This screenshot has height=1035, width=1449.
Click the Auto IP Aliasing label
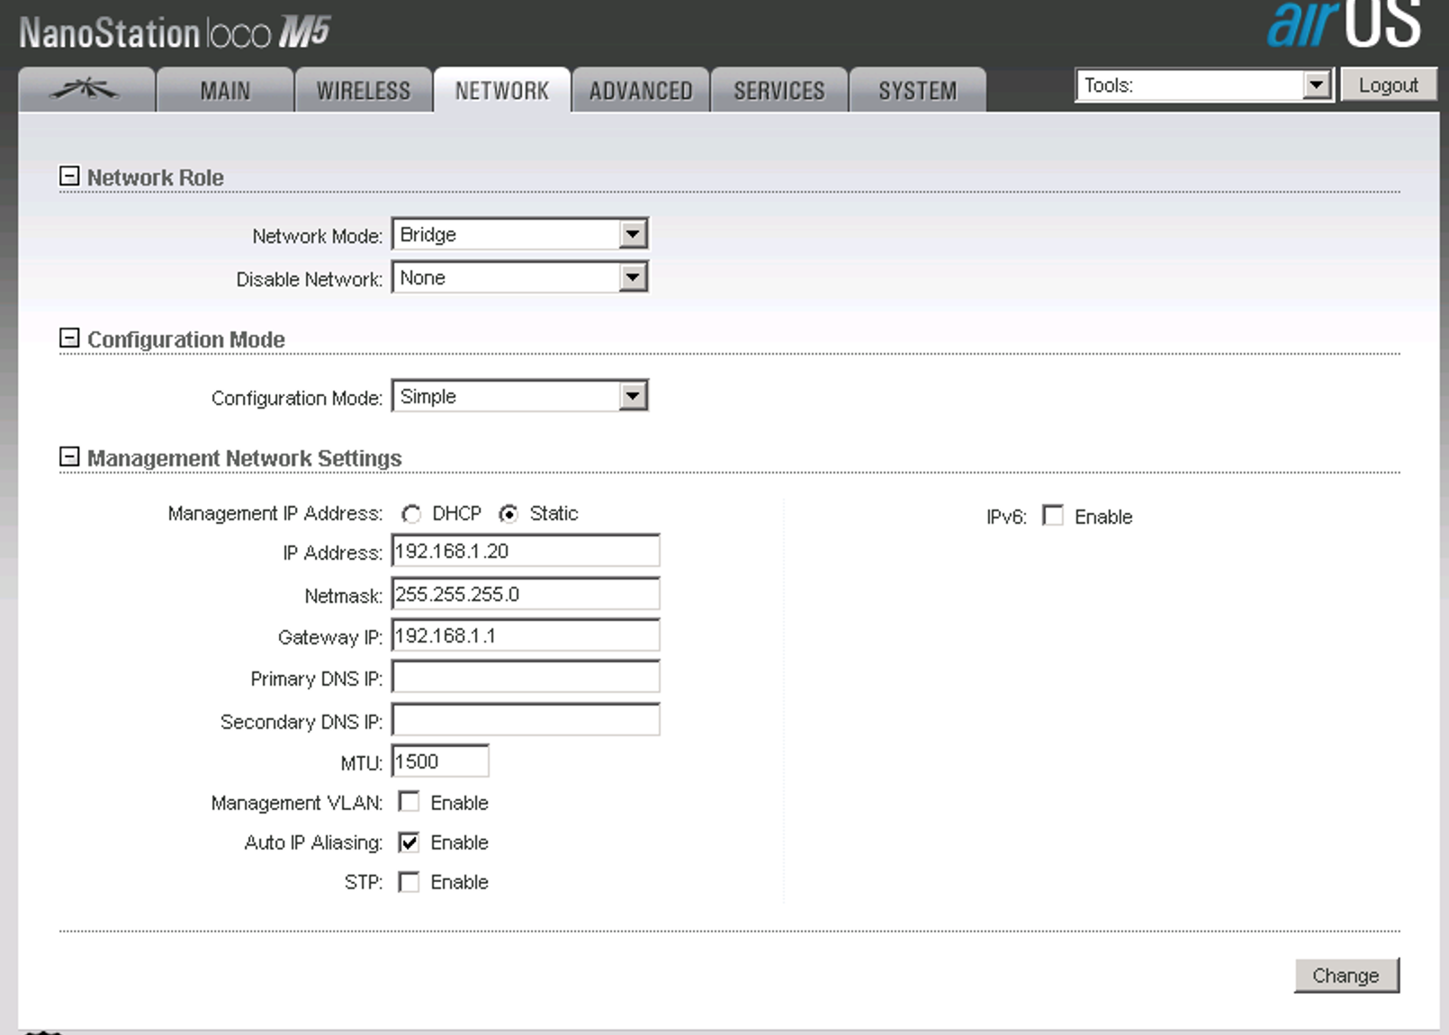point(313,842)
